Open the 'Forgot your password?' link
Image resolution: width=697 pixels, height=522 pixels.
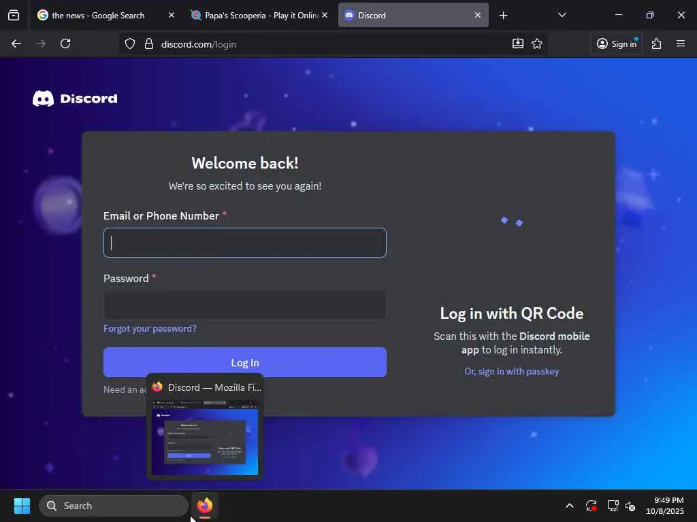(x=150, y=328)
